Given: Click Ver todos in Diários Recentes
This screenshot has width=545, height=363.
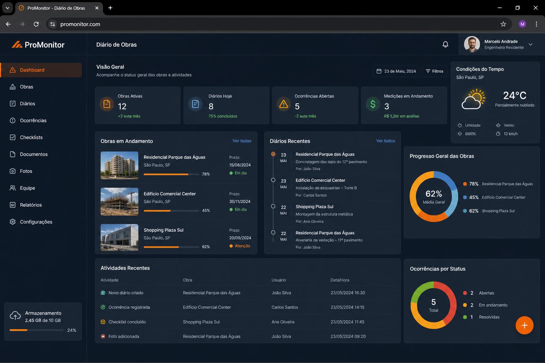Looking at the screenshot, I should pos(386,141).
